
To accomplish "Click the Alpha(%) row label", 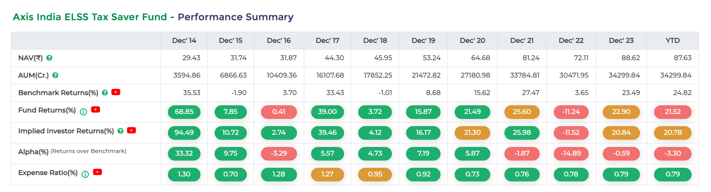I will tap(33, 152).
